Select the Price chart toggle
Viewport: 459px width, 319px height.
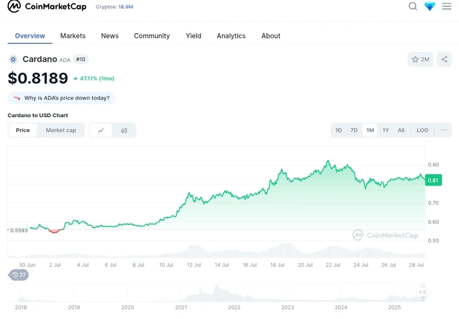(23, 130)
